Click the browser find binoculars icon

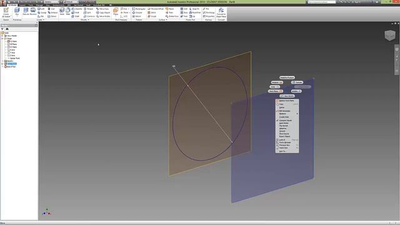[x=7, y=29]
